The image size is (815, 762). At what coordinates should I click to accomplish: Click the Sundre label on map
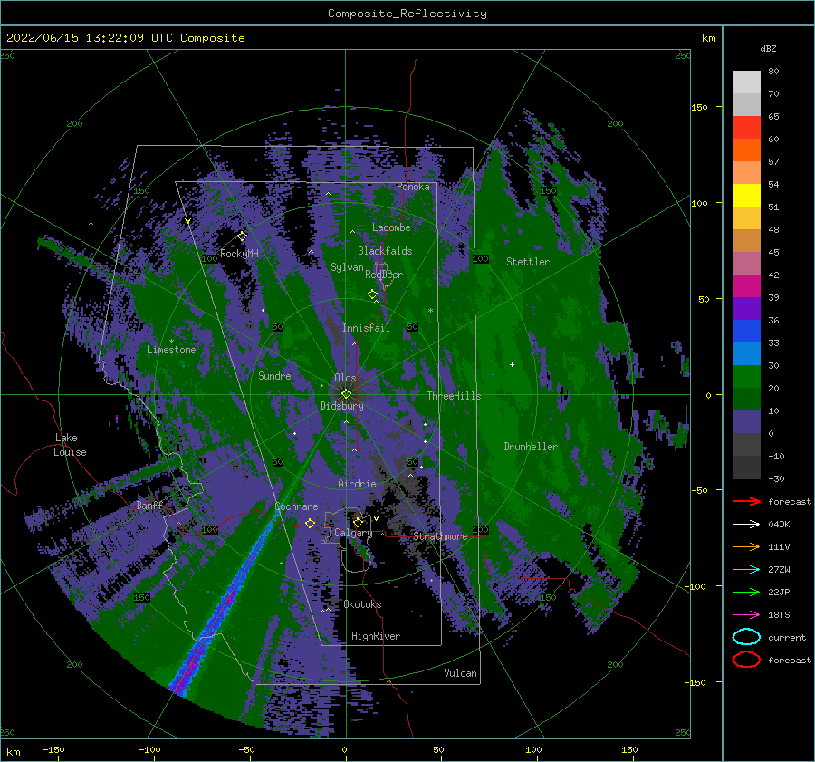[274, 375]
